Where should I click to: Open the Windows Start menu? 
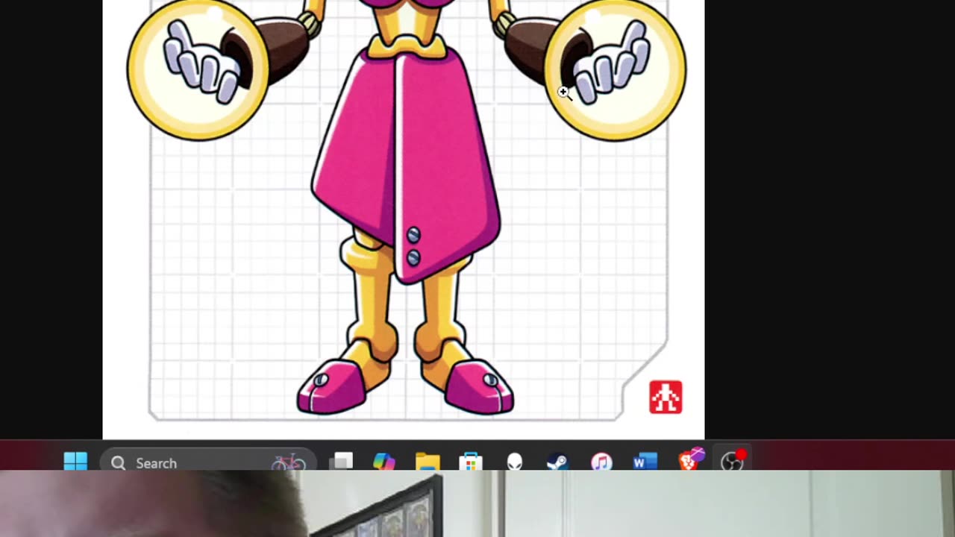point(75,462)
